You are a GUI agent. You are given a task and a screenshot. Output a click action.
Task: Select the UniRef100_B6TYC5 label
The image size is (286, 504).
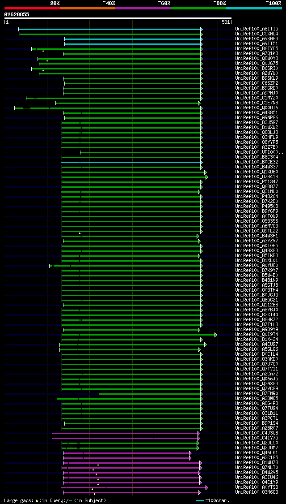pos(257,48)
